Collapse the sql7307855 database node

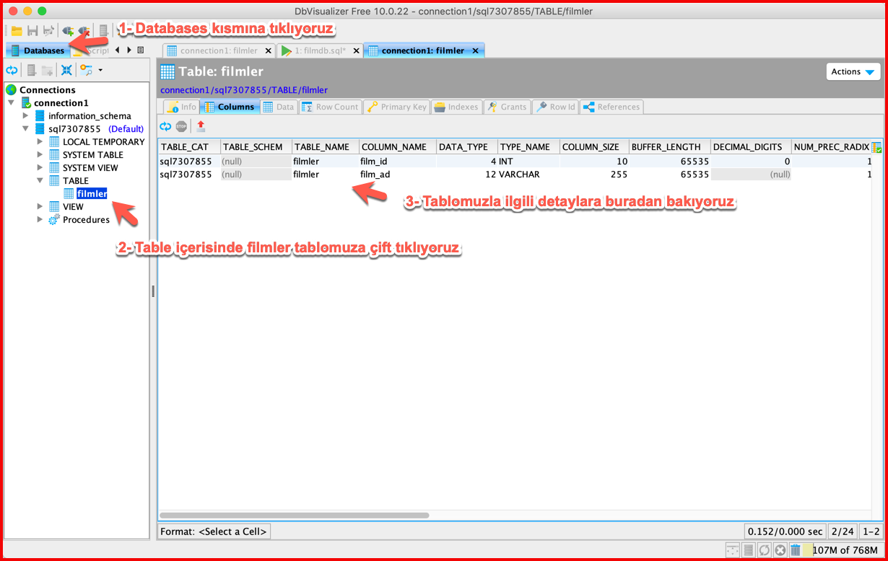click(x=26, y=128)
